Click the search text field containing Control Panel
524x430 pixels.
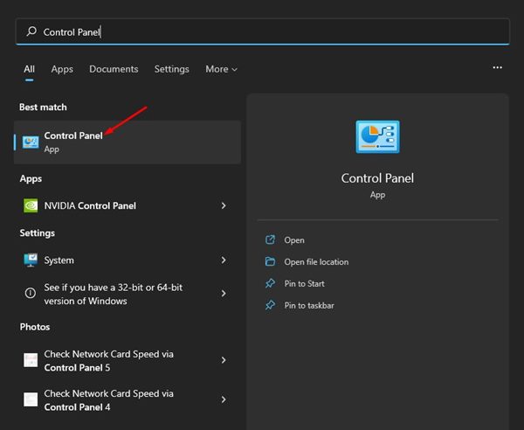(x=262, y=32)
